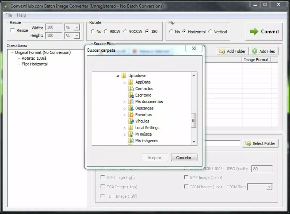Select the Rotate: 180 operation entry
The width and height of the screenshot is (290, 214).
(x=34, y=58)
